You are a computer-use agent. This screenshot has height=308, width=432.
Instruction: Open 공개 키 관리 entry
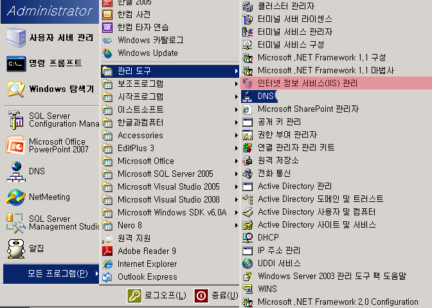[x=336, y=122]
